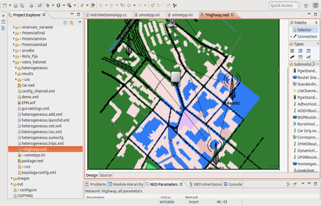
Task: Click inside the Quick Access field
Action: tap(283, 6)
